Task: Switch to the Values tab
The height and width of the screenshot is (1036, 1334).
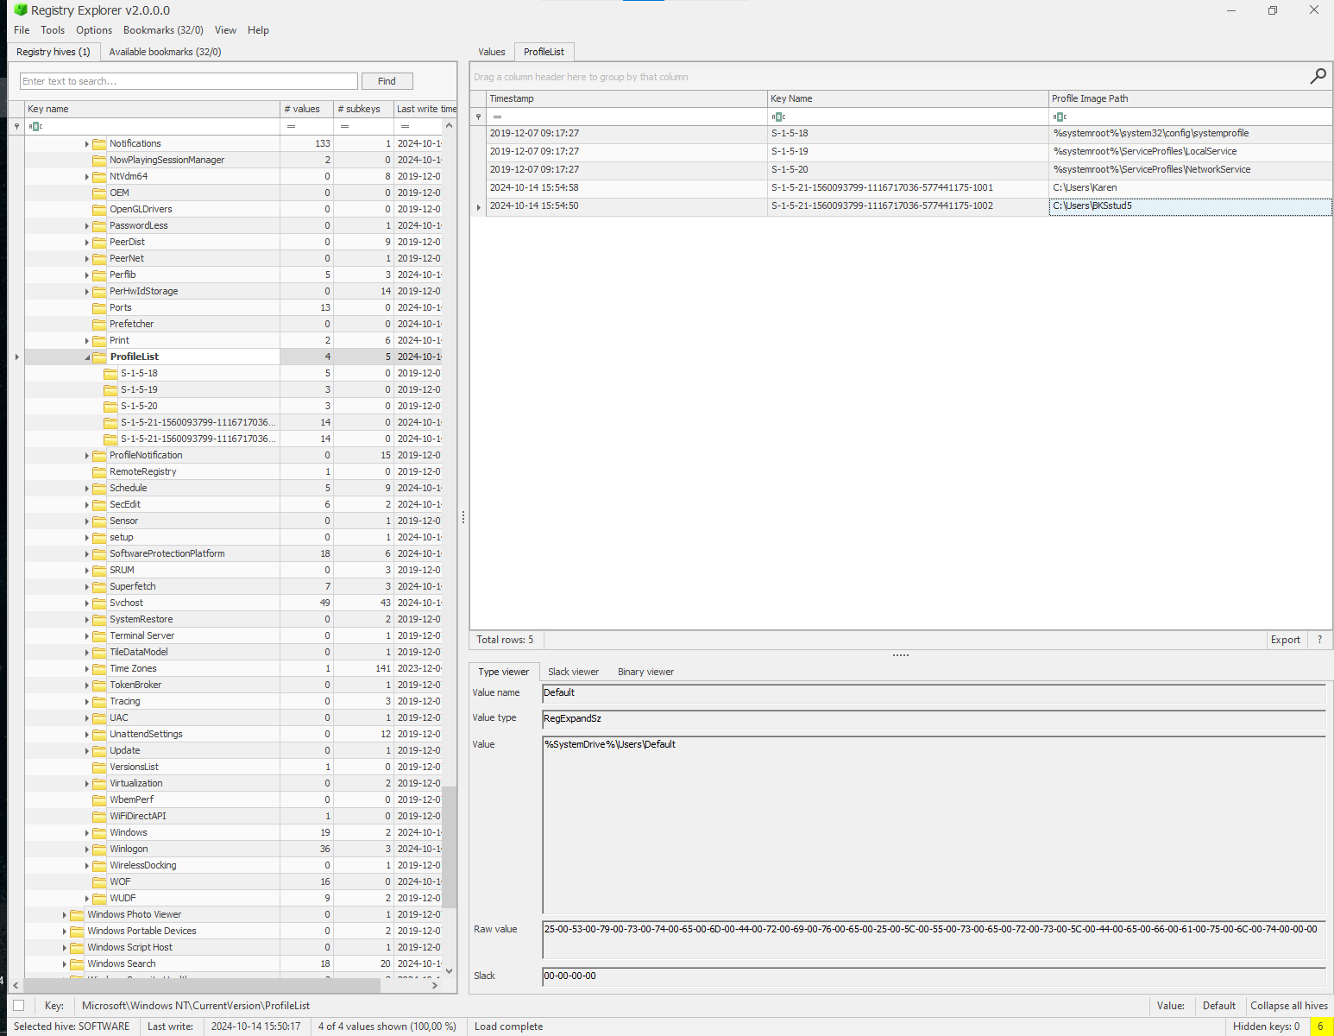Action: [492, 52]
